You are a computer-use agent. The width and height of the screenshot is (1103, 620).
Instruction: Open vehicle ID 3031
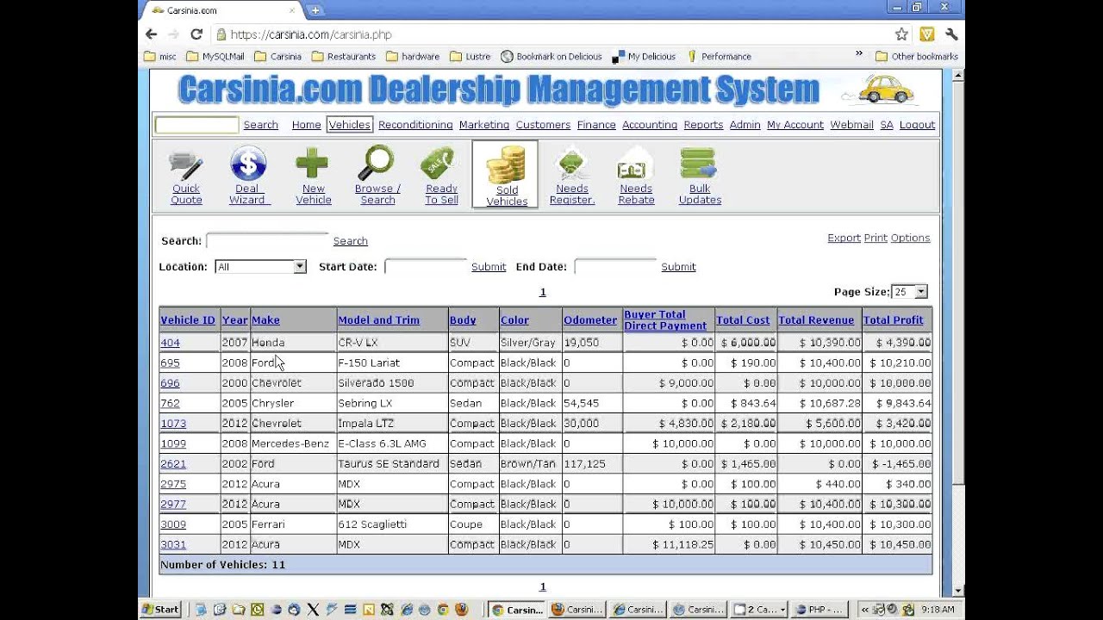[173, 544]
